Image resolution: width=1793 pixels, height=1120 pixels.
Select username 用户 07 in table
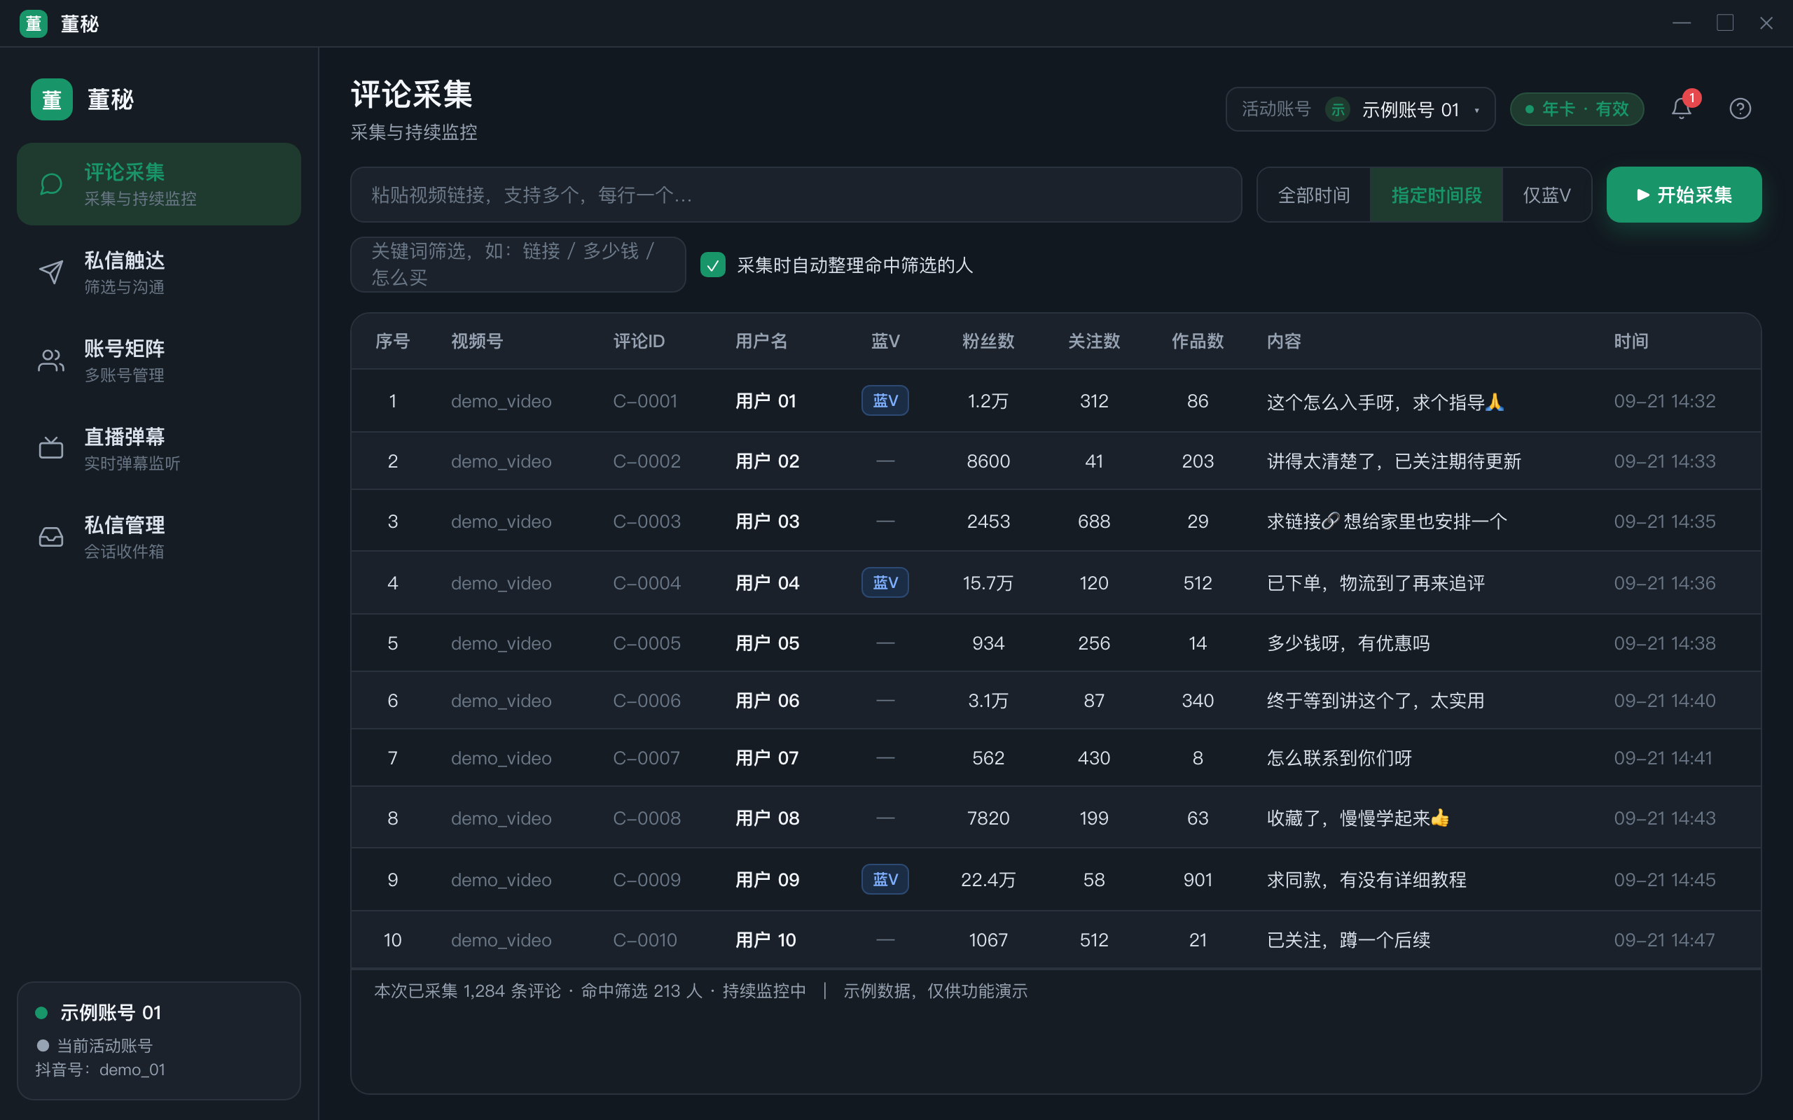pos(767,758)
